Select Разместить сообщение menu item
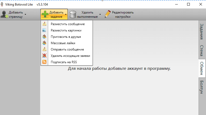The height and width of the screenshot is (115, 206). [x=68, y=24]
